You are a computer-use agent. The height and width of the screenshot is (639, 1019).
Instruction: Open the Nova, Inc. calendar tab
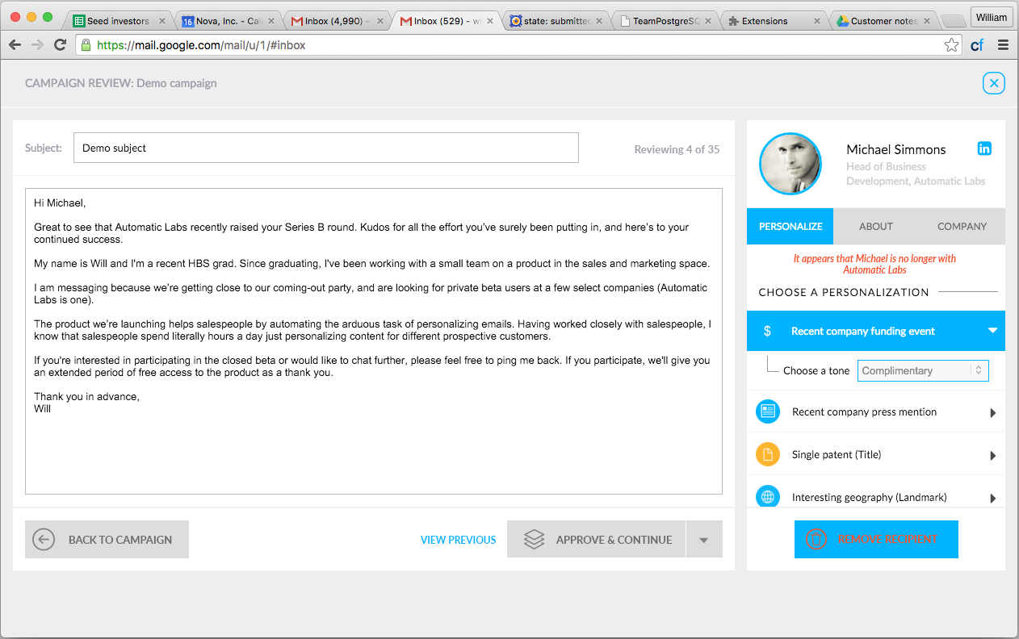pos(227,21)
